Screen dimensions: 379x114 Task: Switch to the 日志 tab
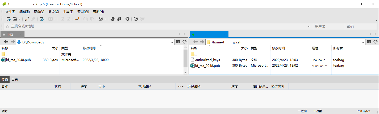15,79
